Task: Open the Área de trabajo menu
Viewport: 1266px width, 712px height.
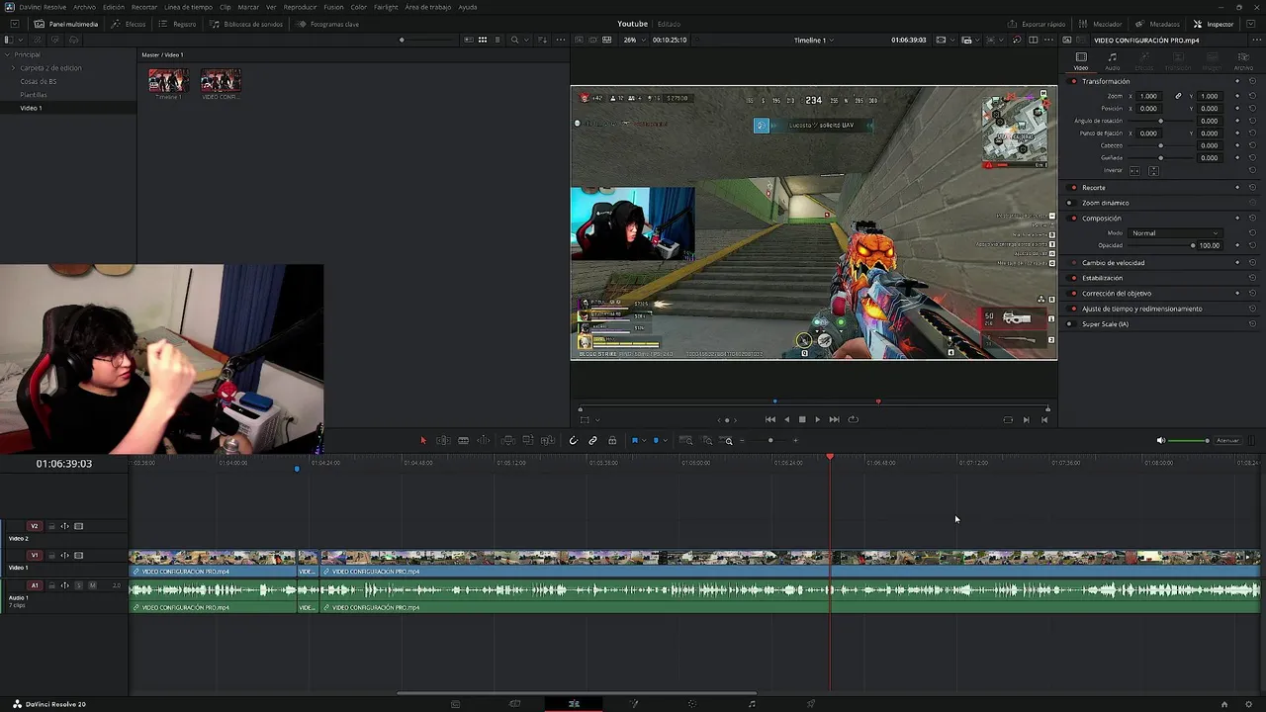Action: pyautogui.click(x=427, y=7)
